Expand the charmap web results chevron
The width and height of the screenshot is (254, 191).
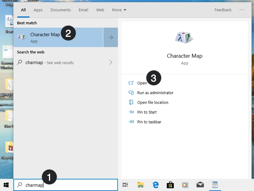tap(110, 62)
